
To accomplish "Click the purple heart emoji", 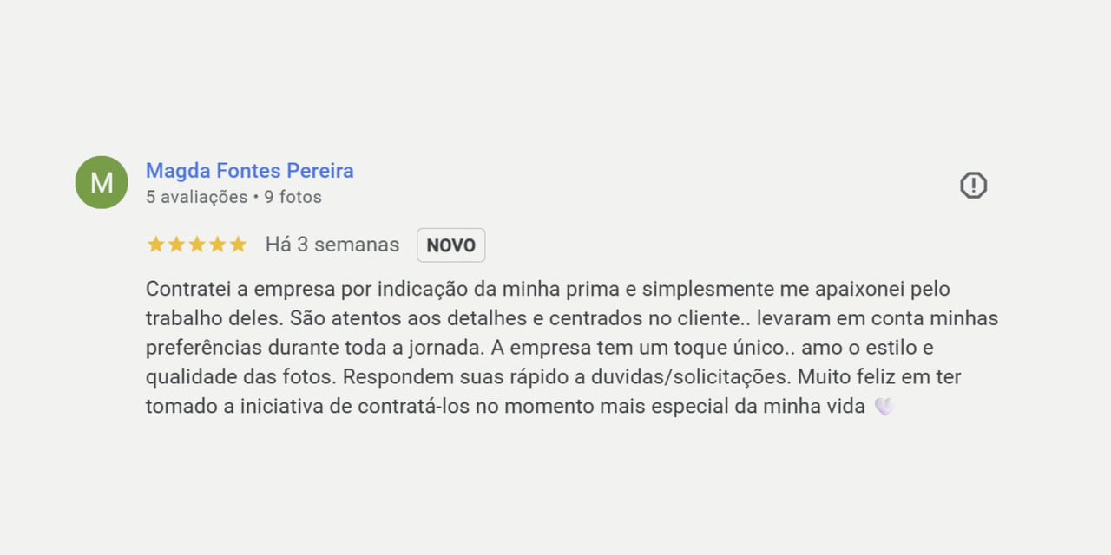I will 884,407.
